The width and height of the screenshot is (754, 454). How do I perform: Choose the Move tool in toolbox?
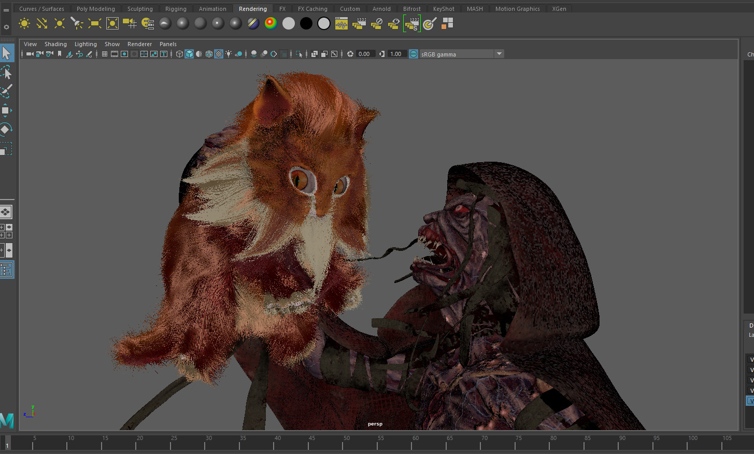[x=6, y=110]
